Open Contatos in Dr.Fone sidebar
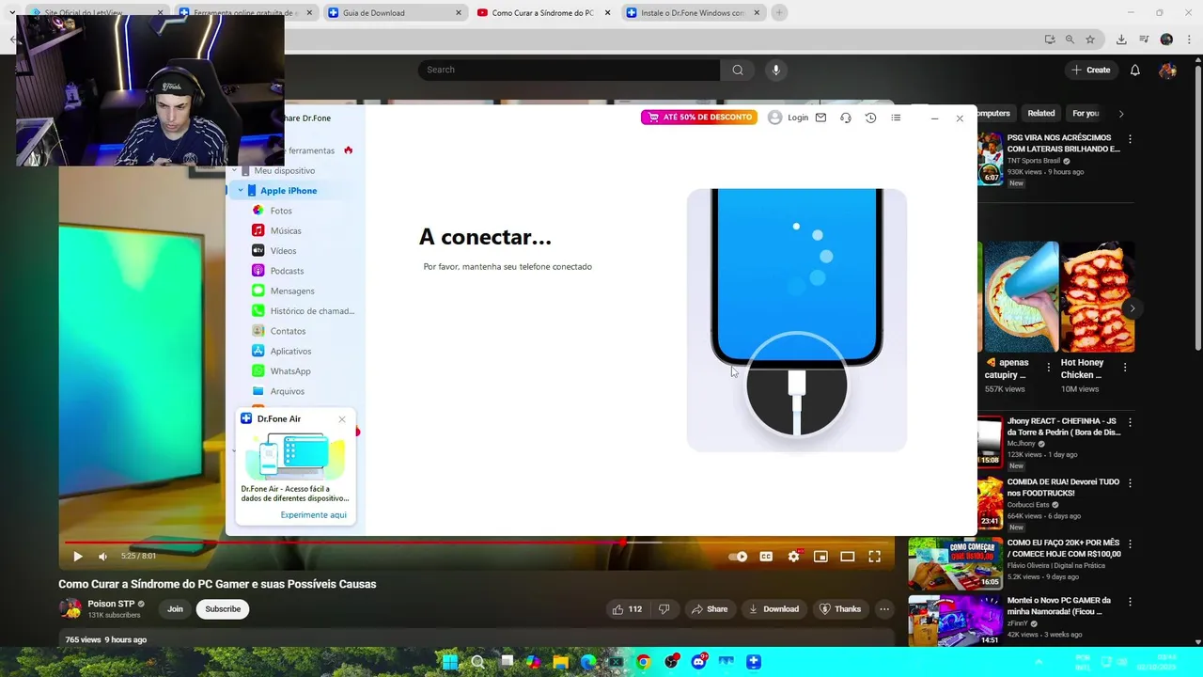The image size is (1203, 677). 288,331
